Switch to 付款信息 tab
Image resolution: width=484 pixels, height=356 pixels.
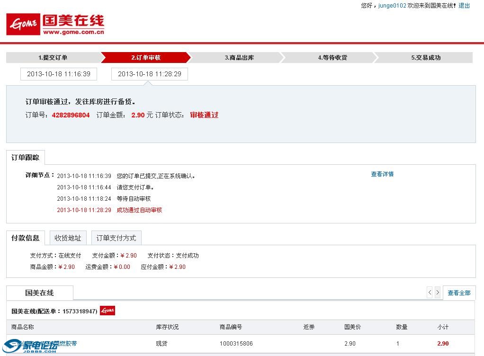pos(25,238)
